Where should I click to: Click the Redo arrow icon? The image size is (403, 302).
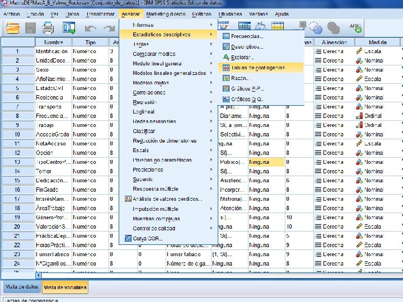tap(109, 29)
